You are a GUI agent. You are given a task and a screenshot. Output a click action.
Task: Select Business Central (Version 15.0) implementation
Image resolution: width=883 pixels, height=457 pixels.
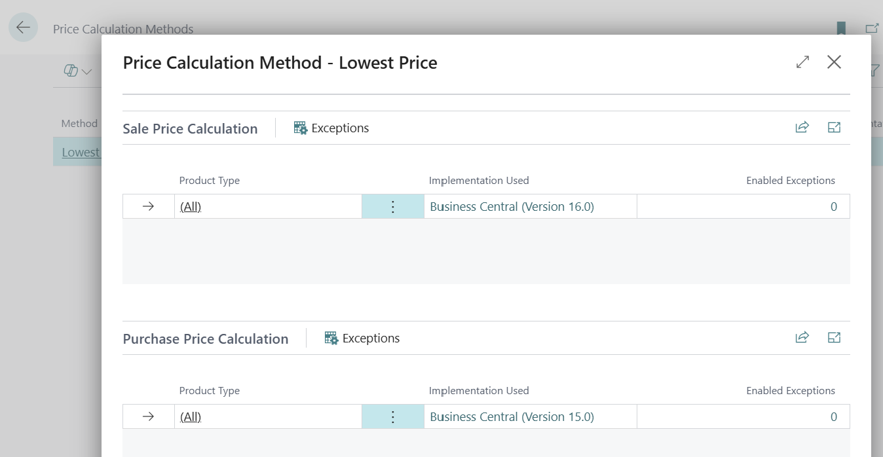[512, 417]
